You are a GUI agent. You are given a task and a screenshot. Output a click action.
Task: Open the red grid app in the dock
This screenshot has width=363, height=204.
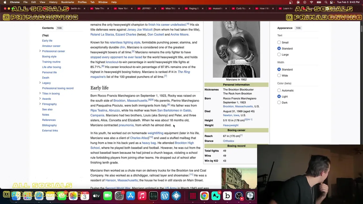pos(193,196)
